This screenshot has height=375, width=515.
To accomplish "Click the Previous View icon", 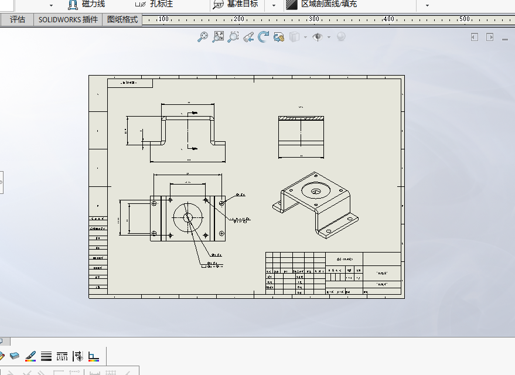I will [x=248, y=37].
